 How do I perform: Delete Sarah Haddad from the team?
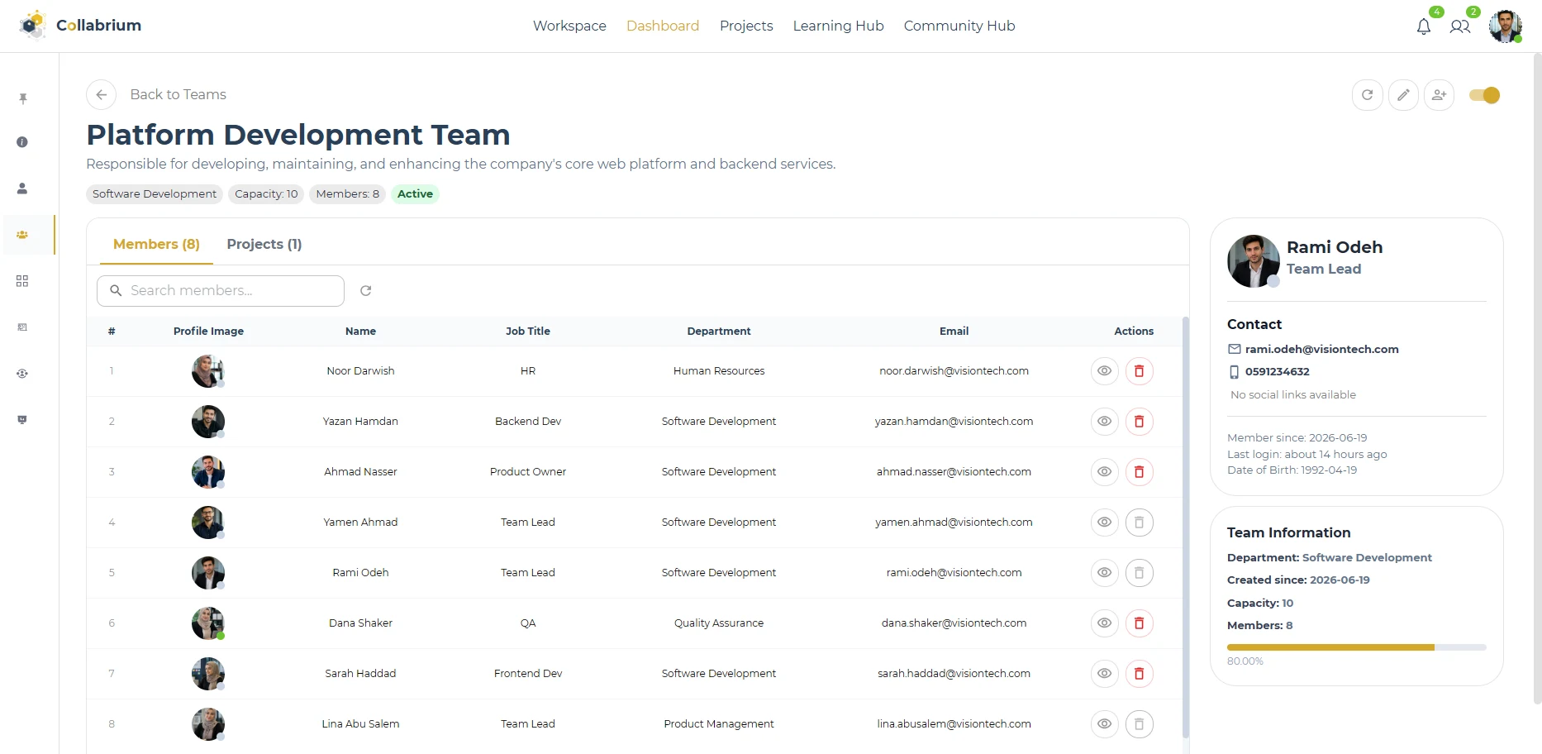tap(1139, 674)
